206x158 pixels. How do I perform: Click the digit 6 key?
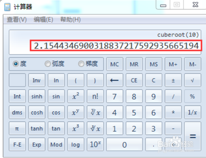(154, 112)
